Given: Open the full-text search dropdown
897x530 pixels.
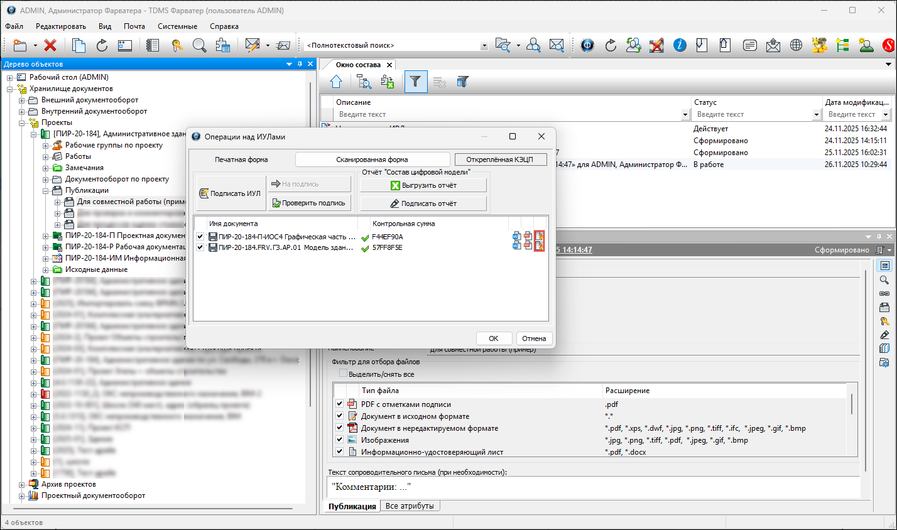Looking at the screenshot, I should pyautogui.click(x=484, y=46).
